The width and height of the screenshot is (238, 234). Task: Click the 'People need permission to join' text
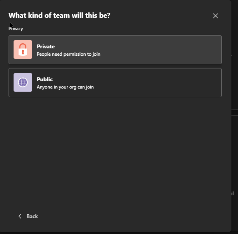click(x=69, y=54)
